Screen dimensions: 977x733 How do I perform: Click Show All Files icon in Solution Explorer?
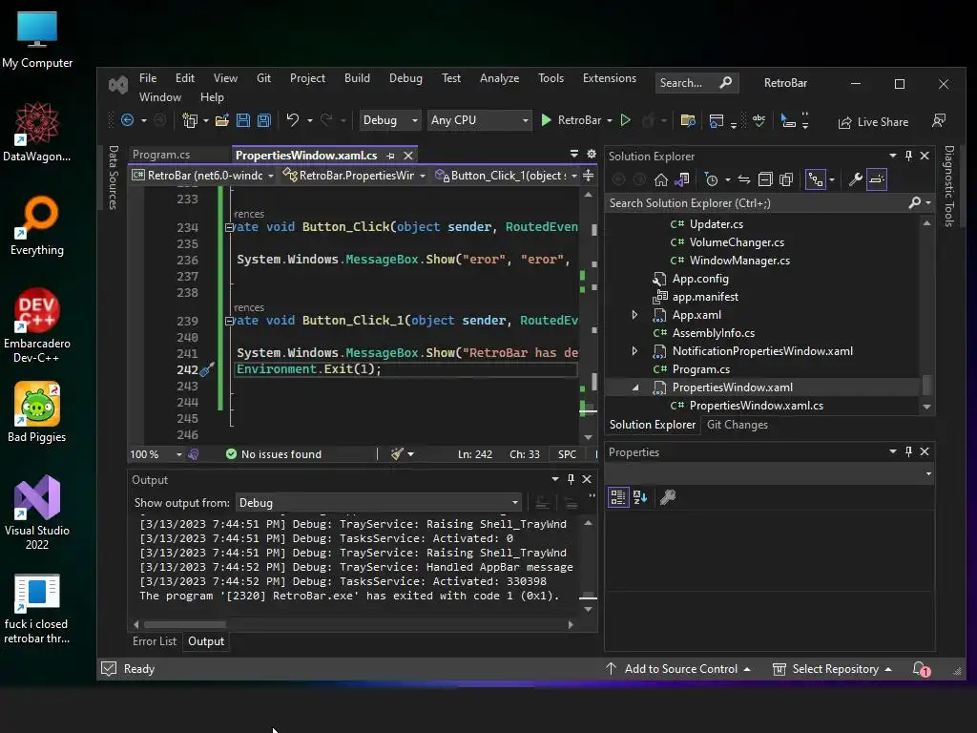786,180
